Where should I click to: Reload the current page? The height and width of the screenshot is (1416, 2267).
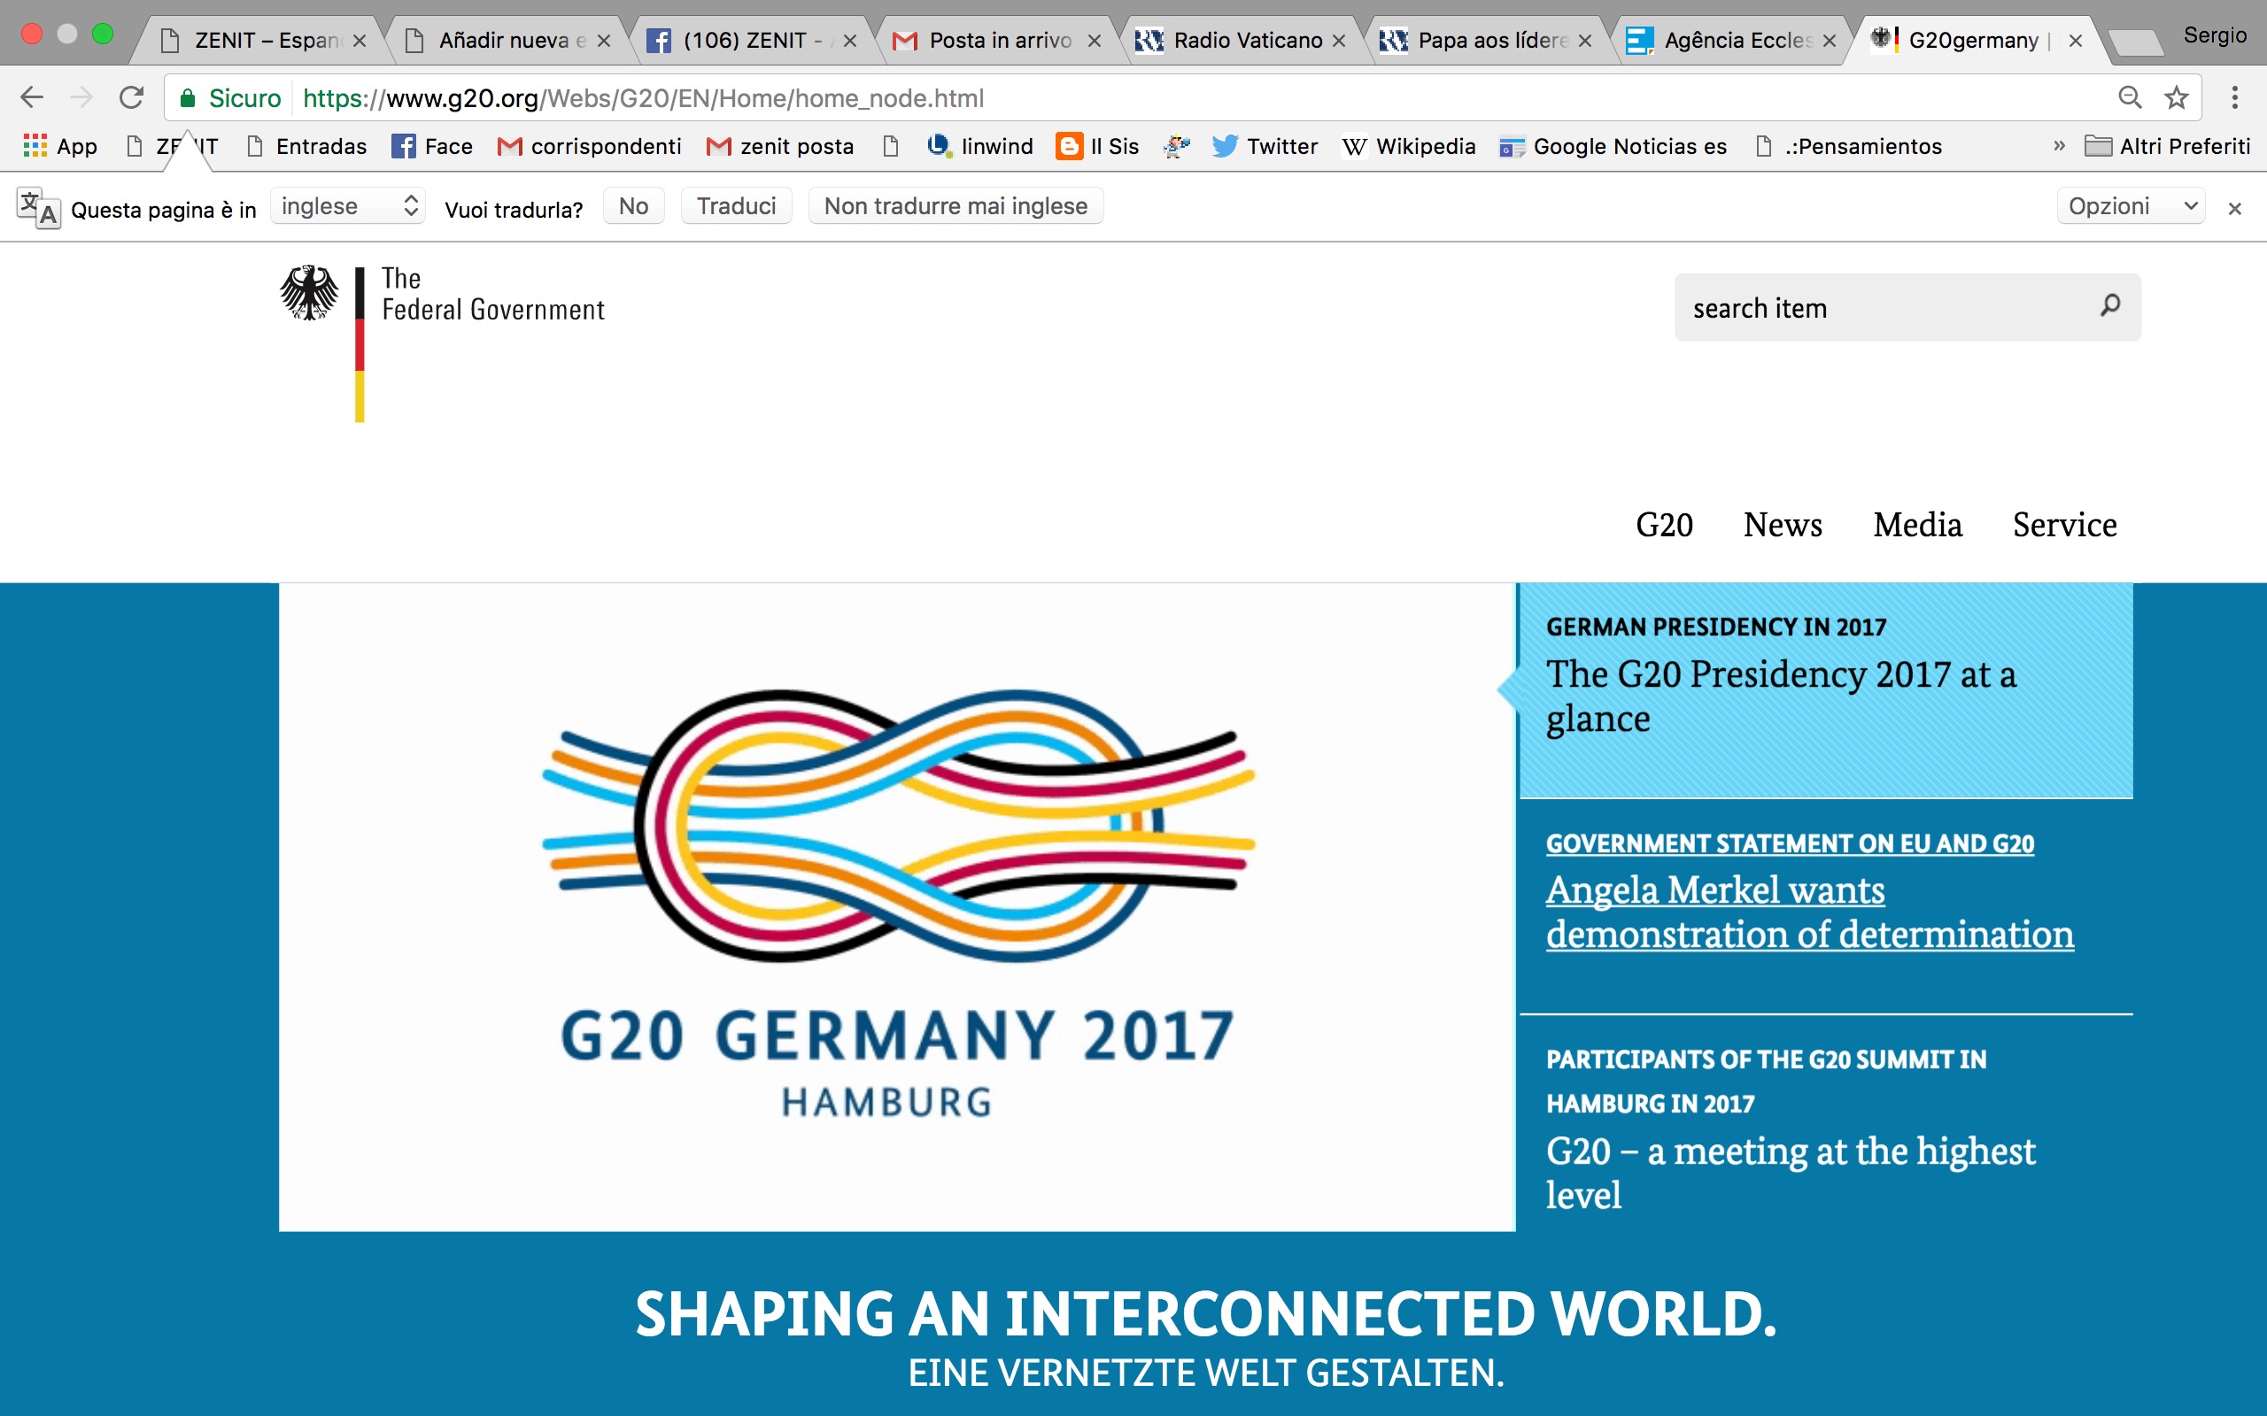131,97
